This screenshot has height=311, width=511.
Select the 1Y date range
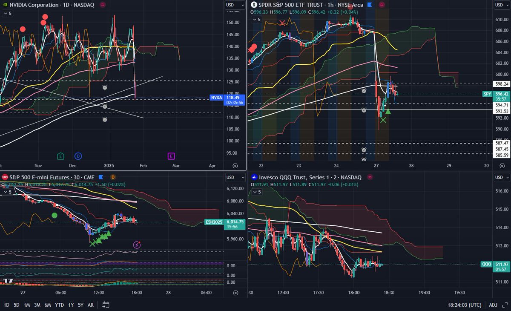[x=71, y=305]
